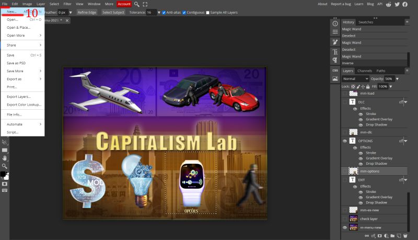Viewport: 418px width, 240px height.
Task: Show the check layer visibility
Action: 345,219
